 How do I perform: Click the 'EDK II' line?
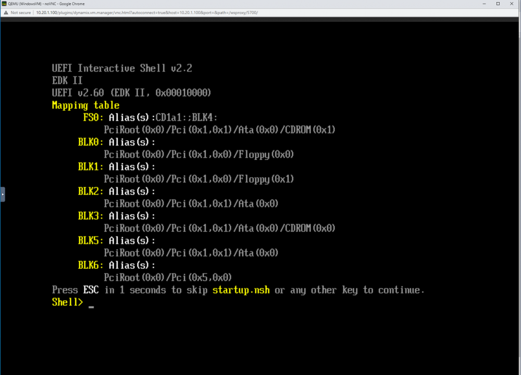[x=67, y=80]
